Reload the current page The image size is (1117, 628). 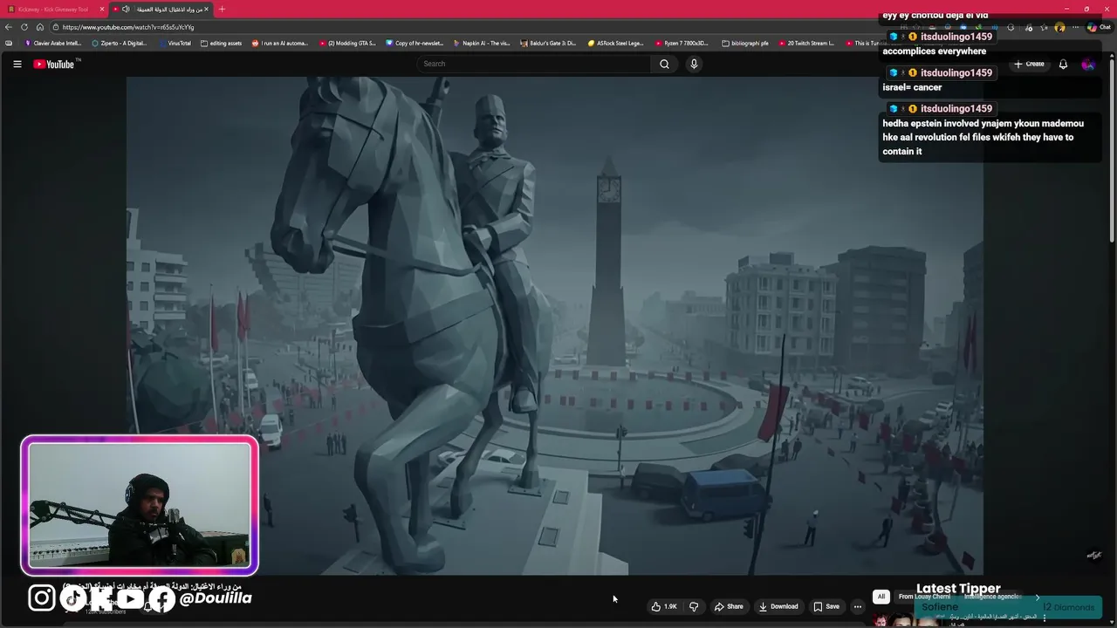coord(24,27)
